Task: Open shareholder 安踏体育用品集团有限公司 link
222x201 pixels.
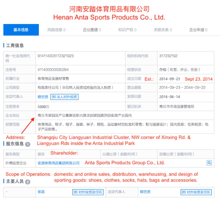Action: point(58,163)
